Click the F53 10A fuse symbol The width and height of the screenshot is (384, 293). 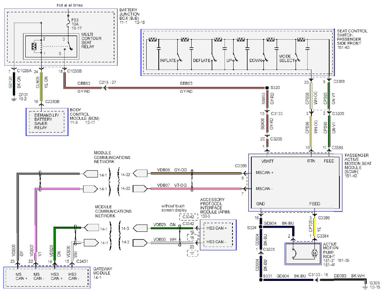68,24
